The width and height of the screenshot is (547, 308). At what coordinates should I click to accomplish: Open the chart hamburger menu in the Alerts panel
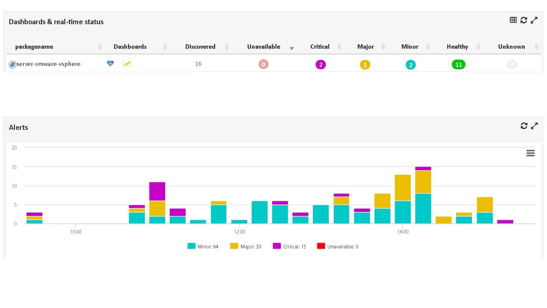tap(530, 153)
